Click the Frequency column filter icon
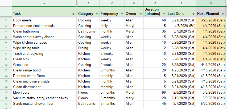Image resolution: width=227 pixels, height=109 pixels. coord(122,13)
